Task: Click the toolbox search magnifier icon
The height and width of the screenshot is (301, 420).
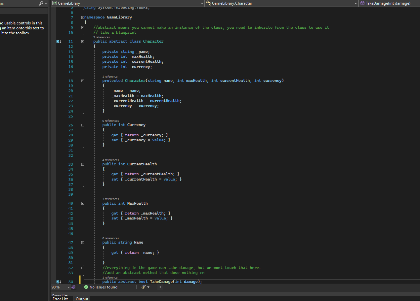Action: click(41, 3)
